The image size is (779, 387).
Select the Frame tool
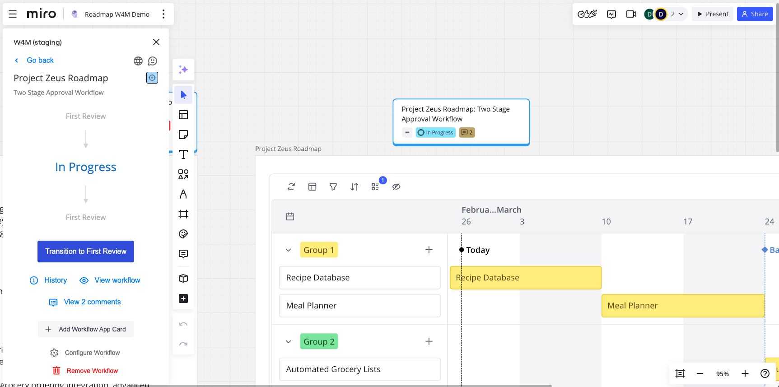183,214
